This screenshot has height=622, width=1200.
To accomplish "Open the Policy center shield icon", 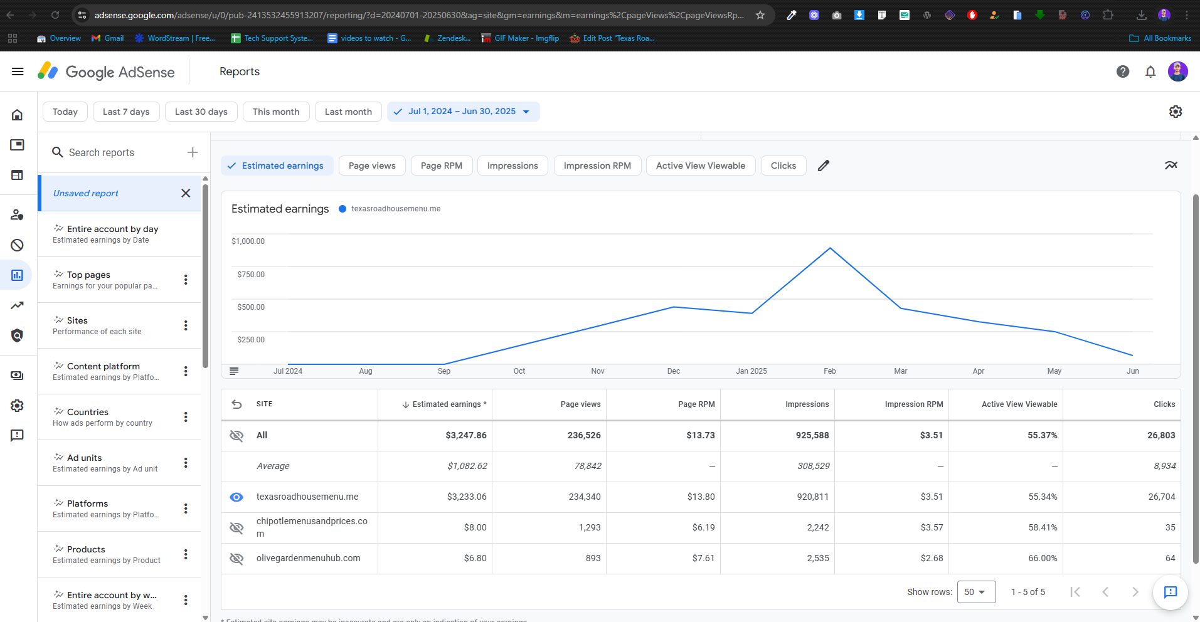I will point(17,335).
